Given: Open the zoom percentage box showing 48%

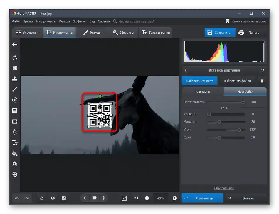Looking at the screenshot, I should 160,198.
